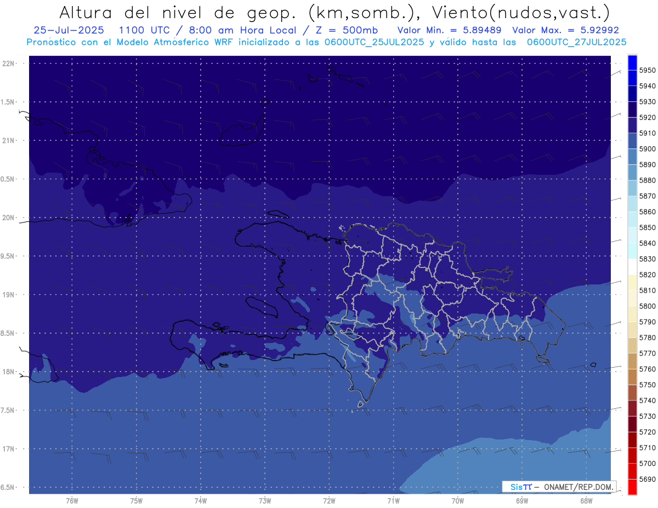Select the legend color band between 5760 and 5770
The image size is (658, 508).
click(632, 362)
